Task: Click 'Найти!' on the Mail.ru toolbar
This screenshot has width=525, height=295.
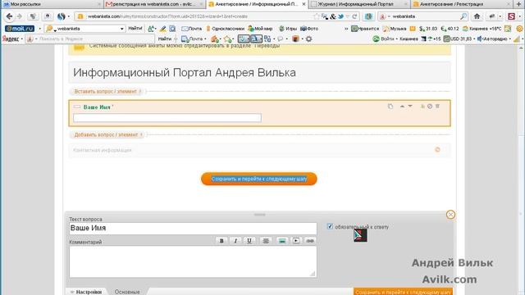Action: point(135,29)
